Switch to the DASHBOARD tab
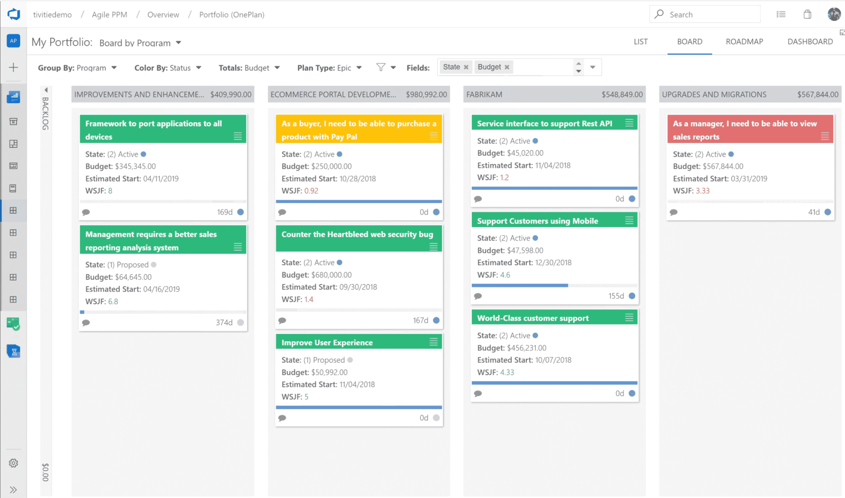 coord(810,42)
